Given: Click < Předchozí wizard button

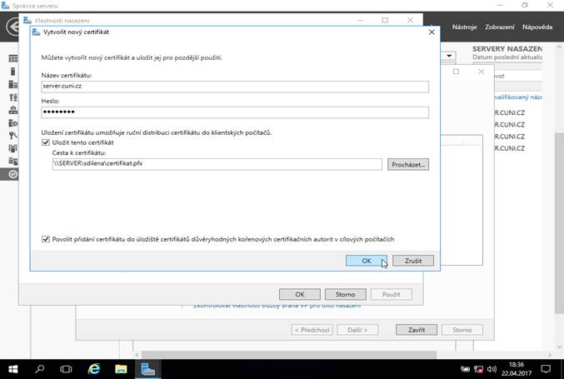Looking at the screenshot, I should click(x=312, y=330).
